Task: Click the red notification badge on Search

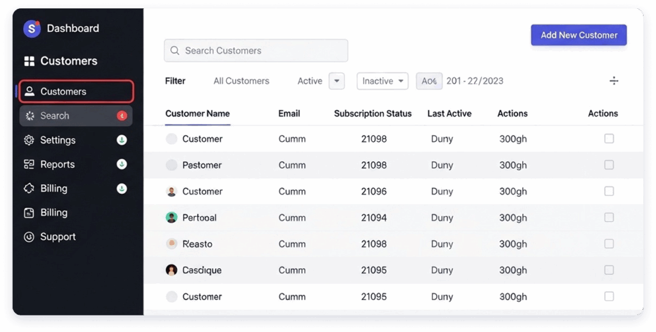Action: [x=122, y=116]
